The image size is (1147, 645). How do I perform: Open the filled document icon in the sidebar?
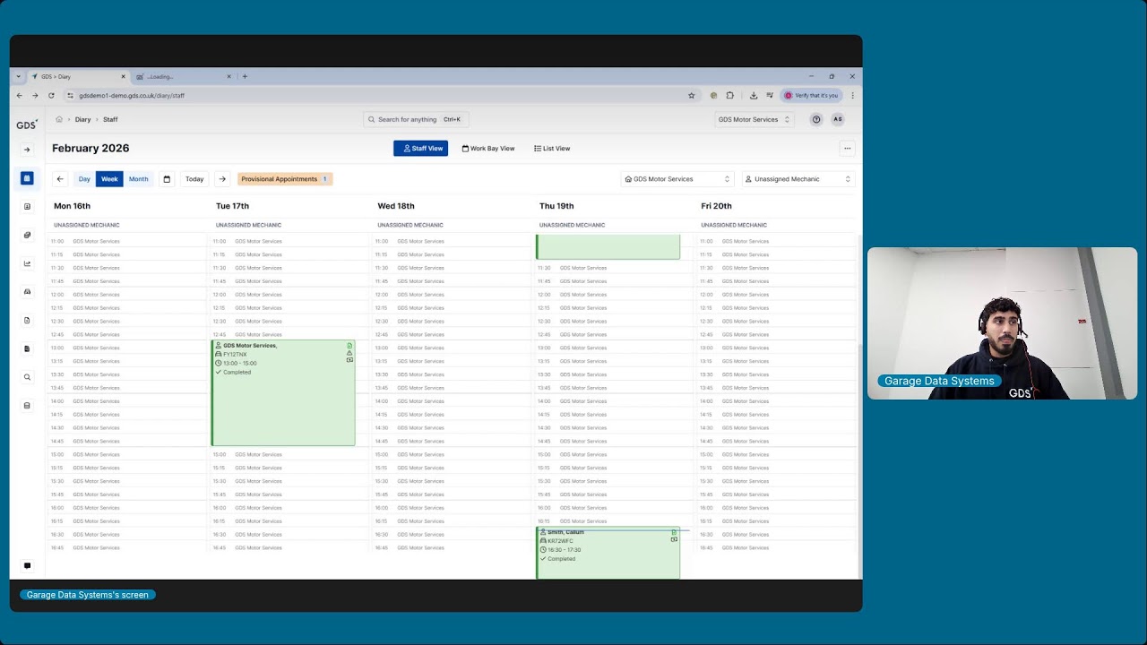[x=27, y=348]
